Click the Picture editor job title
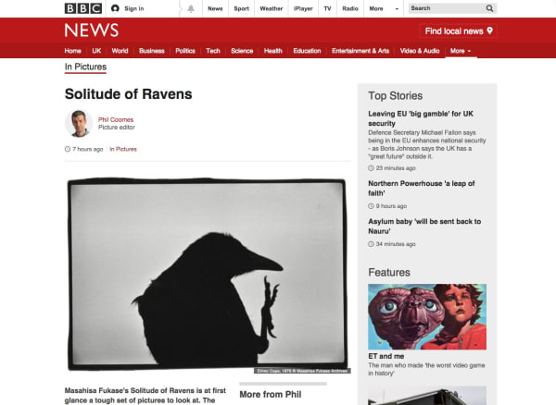556x405 pixels. pyautogui.click(x=117, y=128)
